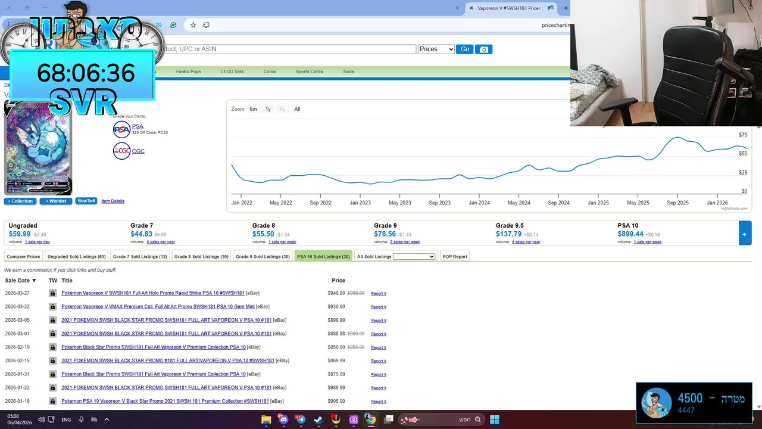Close the Vaporeon V #SWSH181 Prices tab
The height and width of the screenshot is (429, 762).
pyautogui.click(x=471, y=8)
